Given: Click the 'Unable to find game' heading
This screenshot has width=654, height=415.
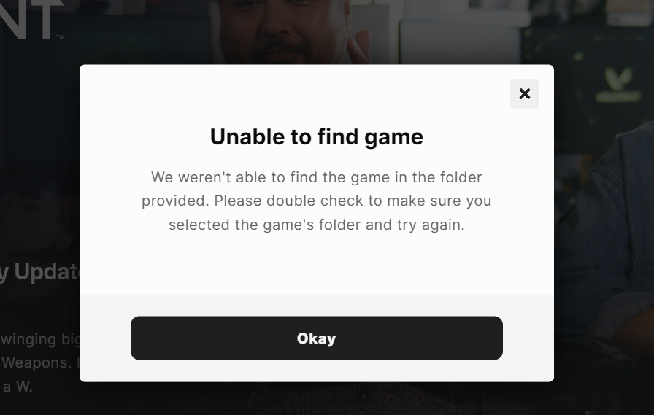Looking at the screenshot, I should click(x=317, y=137).
